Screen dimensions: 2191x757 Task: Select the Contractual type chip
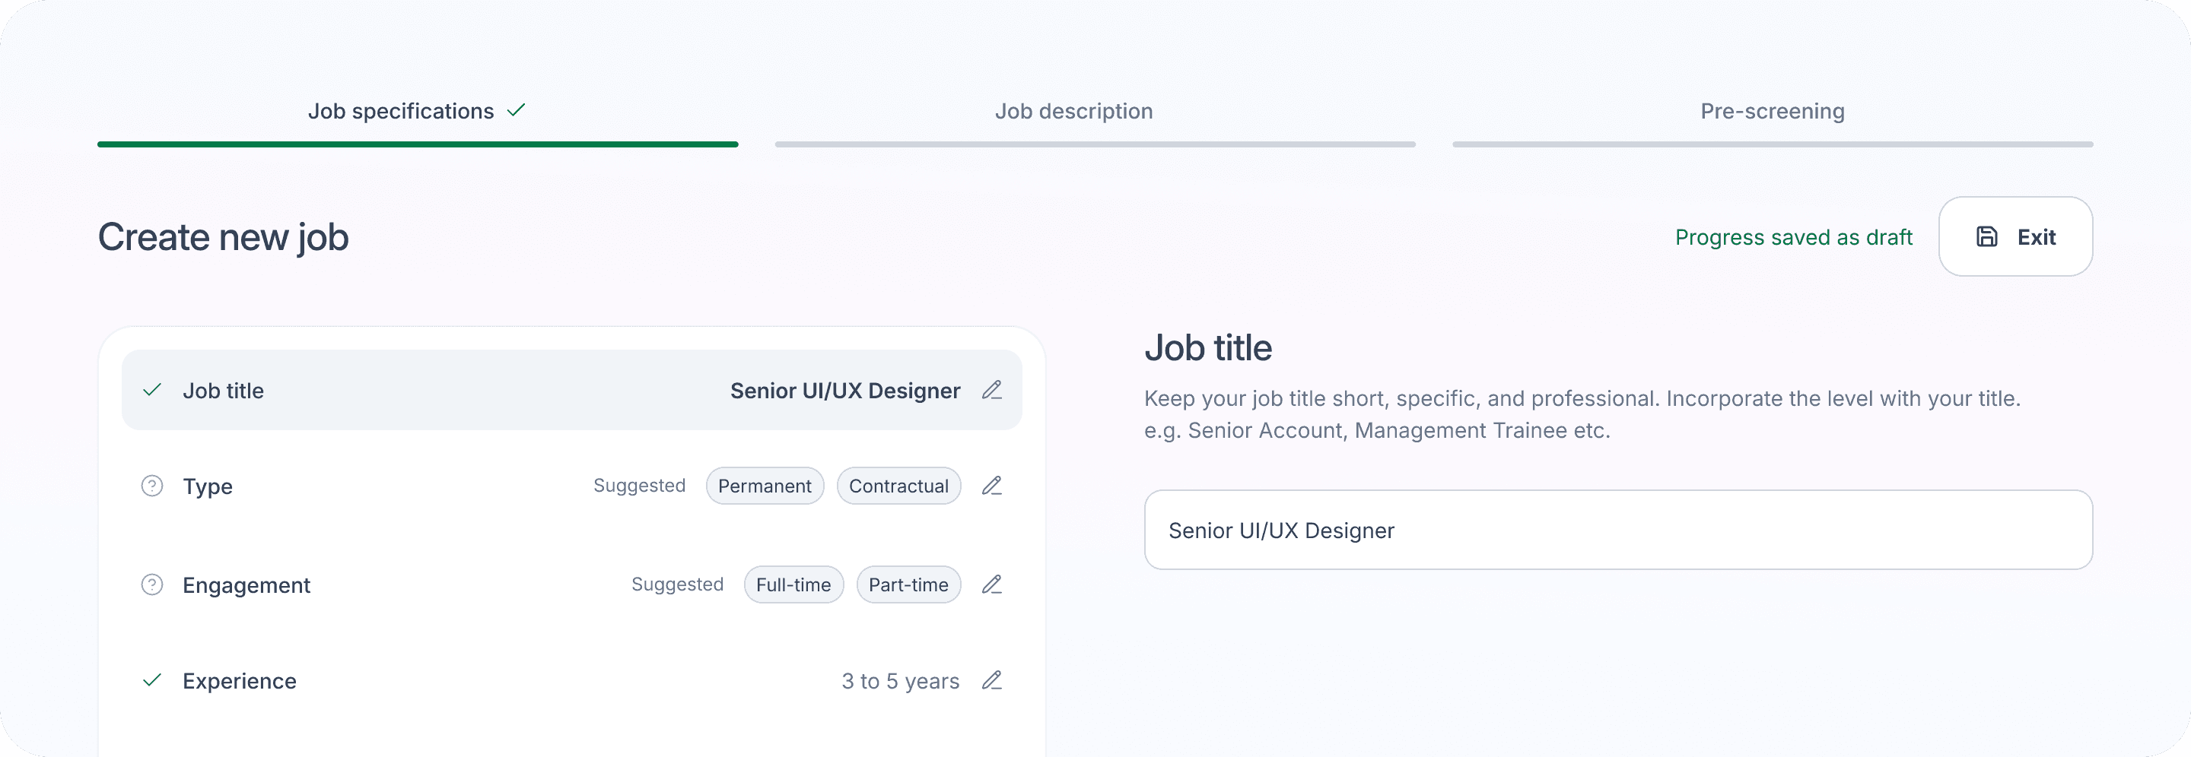(x=898, y=486)
